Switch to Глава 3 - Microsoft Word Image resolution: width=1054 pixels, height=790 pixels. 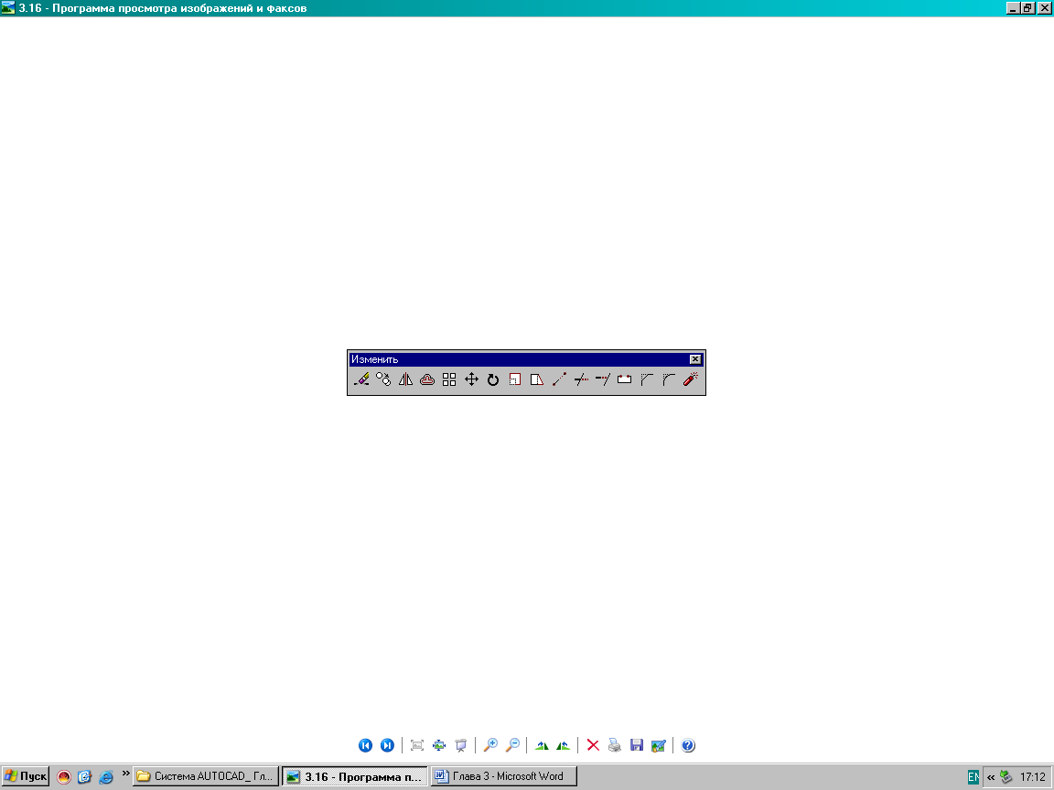(x=504, y=776)
